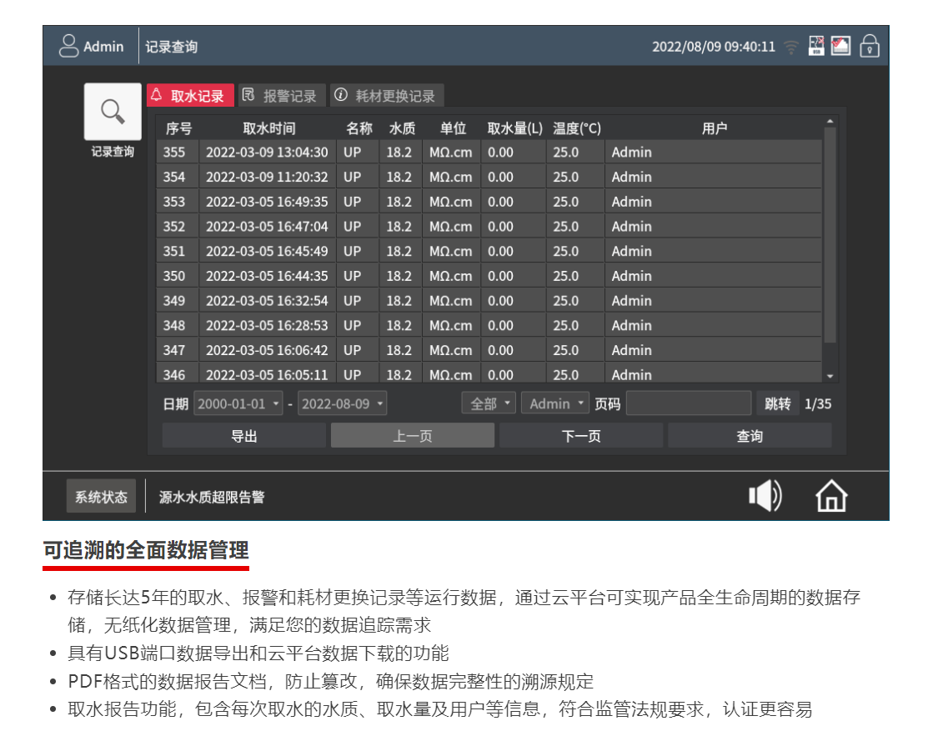This screenshot has height=751, width=948.
Task: Click row 349 sequence number cell
Action: pyautogui.click(x=177, y=301)
